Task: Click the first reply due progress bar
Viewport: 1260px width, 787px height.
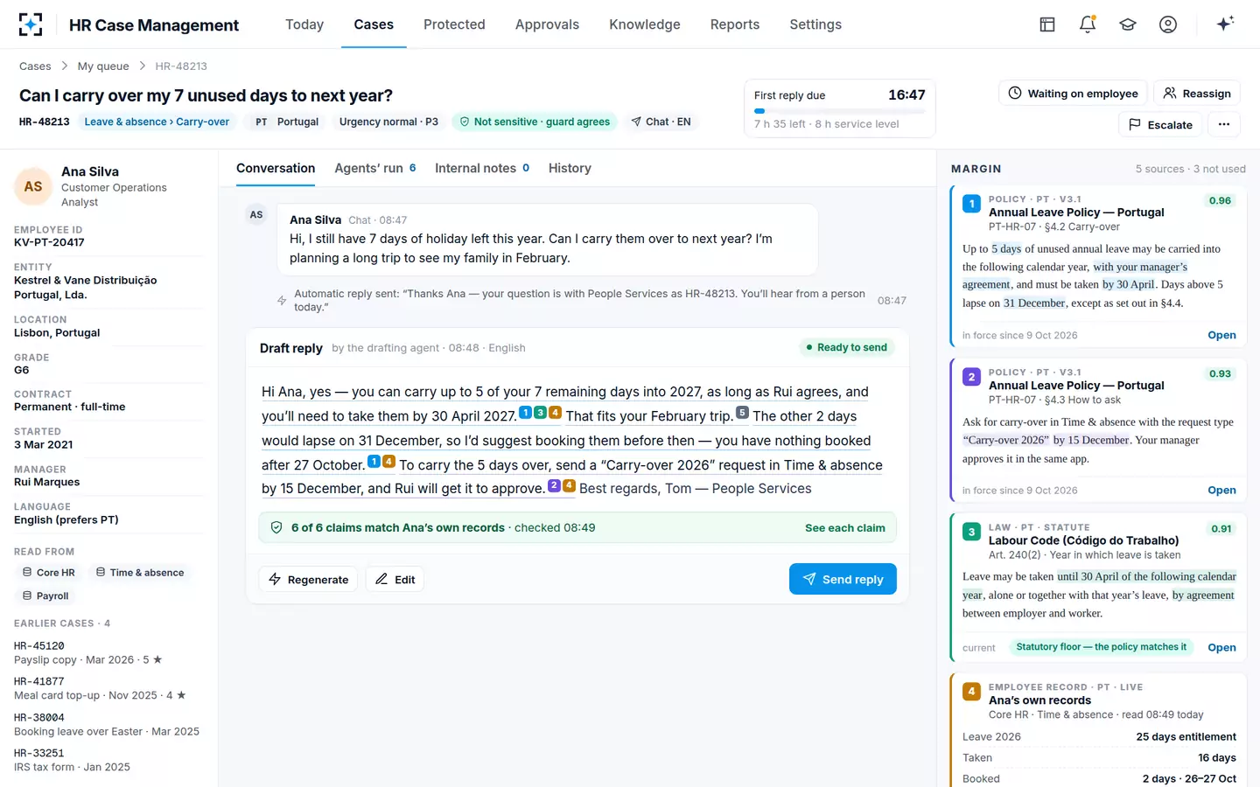Action: coord(839,111)
